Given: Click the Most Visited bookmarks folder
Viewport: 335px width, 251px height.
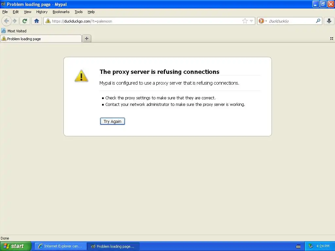Looking at the screenshot, I should (14, 31).
